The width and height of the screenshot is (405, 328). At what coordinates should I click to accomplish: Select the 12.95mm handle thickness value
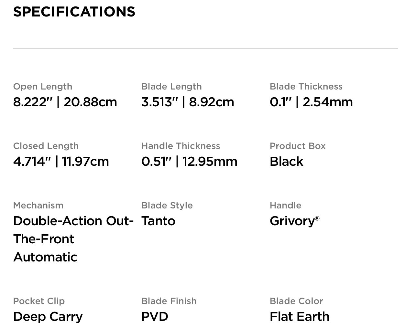pos(210,162)
